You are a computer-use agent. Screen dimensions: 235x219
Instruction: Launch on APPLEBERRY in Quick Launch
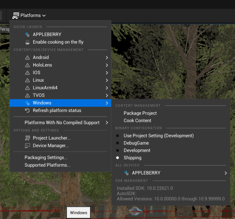60,35
